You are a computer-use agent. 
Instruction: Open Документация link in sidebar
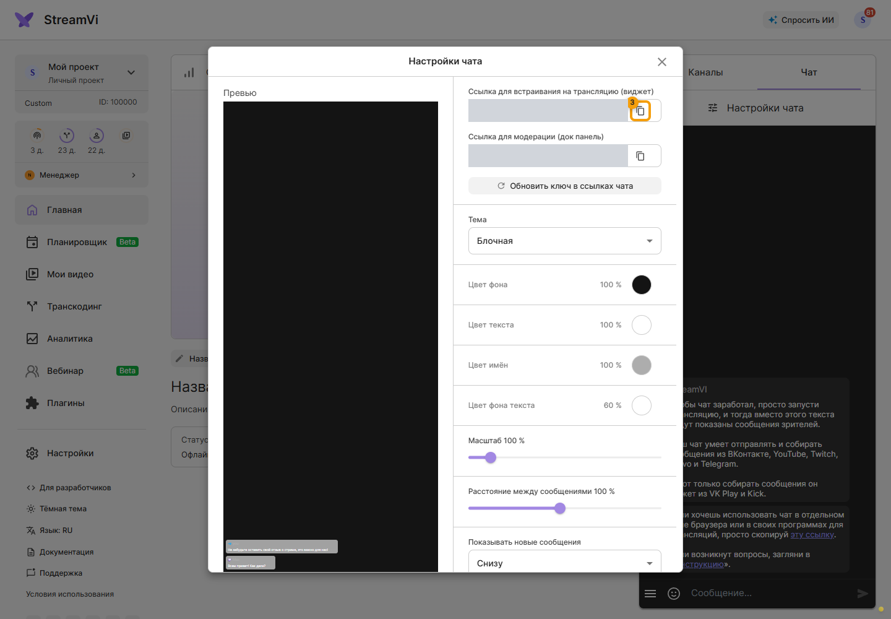[60, 552]
